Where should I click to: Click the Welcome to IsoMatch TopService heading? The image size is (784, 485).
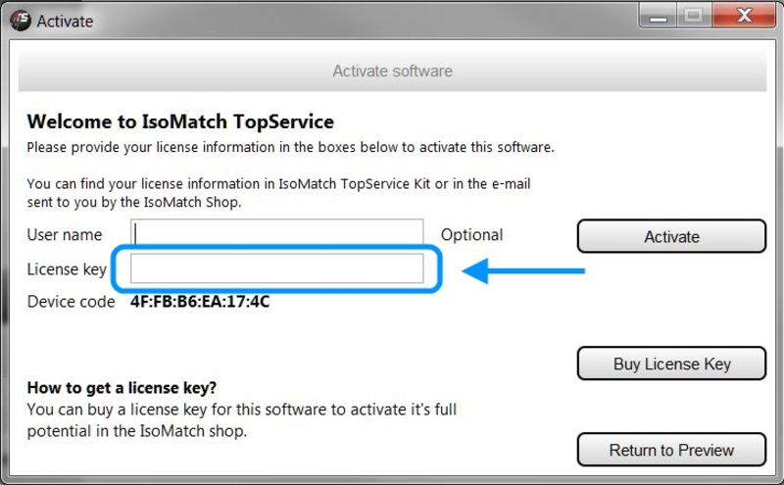[x=180, y=122]
